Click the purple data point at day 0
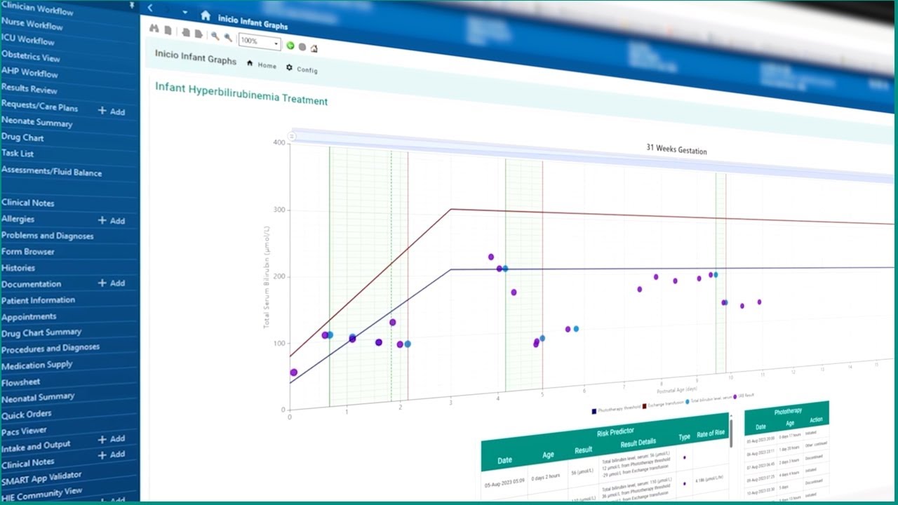Screen dimensions: 898x505 tap(294, 372)
